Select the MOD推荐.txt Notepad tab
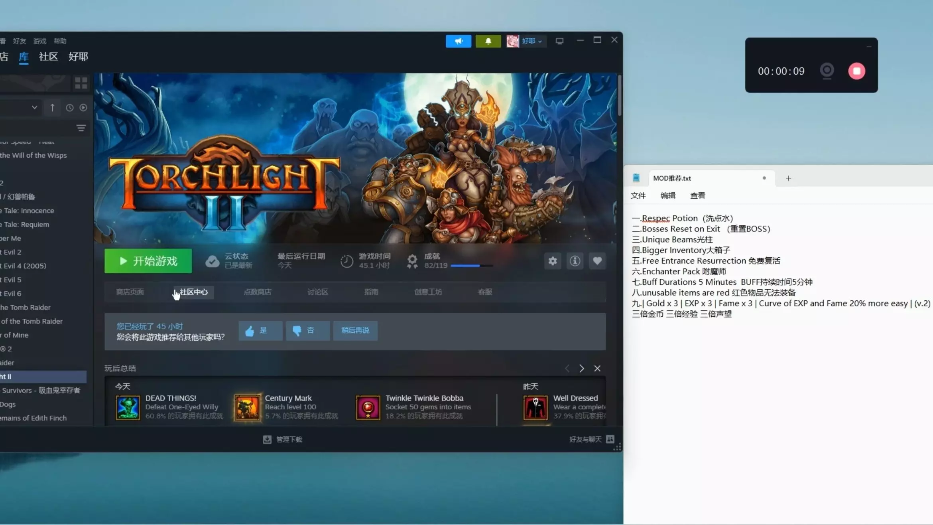The height and width of the screenshot is (525, 933). 712,178
